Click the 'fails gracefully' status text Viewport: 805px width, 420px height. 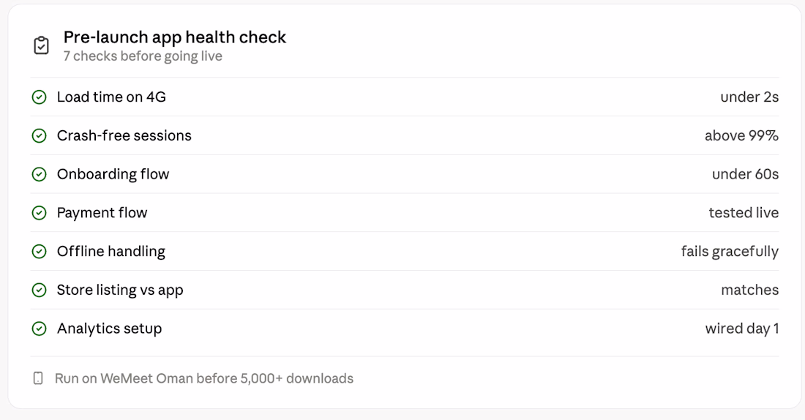(x=730, y=251)
